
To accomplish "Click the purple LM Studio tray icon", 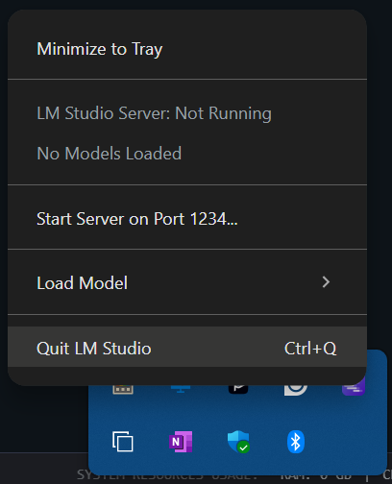I will point(354,387).
